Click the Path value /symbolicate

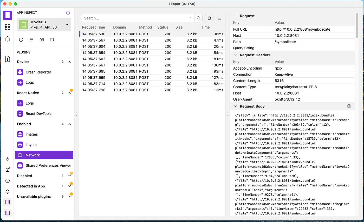tap(285, 42)
